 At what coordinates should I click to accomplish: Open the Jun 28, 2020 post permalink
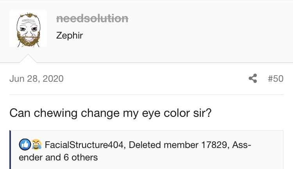tap(36, 78)
